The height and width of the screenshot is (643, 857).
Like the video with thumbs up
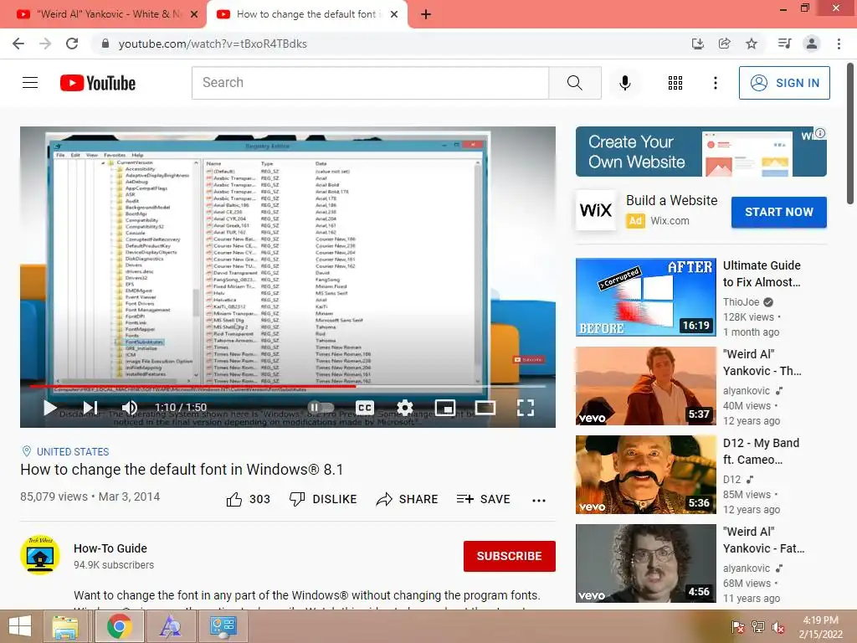coord(248,499)
